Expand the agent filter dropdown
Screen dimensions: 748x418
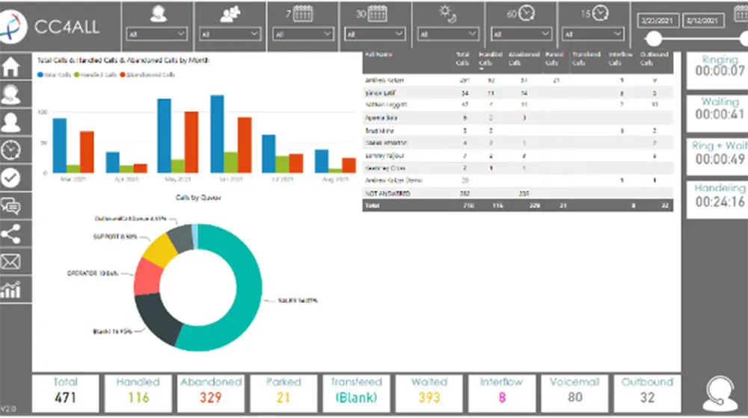coord(156,34)
